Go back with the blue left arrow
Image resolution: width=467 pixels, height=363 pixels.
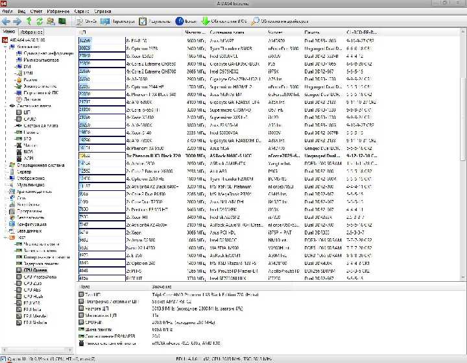pyautogui.click(x=6, y=21)
